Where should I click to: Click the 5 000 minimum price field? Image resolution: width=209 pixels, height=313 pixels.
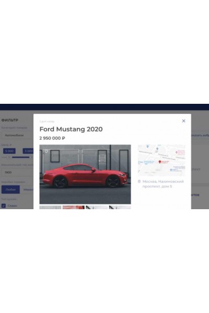coord(9,151)
